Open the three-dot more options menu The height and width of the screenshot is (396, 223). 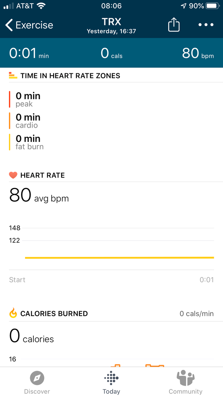[206, 25]
